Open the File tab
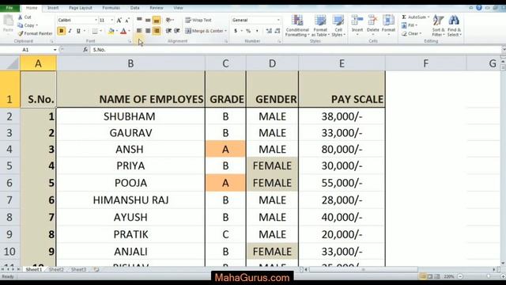Screen dimensions: 506x285 9,8
